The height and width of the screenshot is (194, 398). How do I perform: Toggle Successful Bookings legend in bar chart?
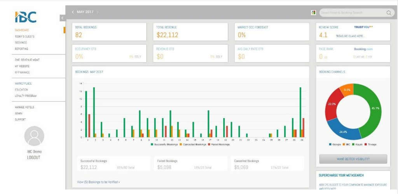tap(163, 144)
